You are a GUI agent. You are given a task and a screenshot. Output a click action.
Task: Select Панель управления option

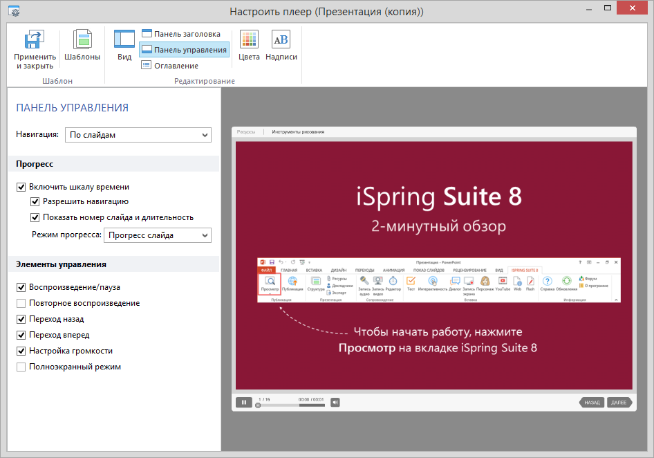pyautogui.click(x=185, y=50)
